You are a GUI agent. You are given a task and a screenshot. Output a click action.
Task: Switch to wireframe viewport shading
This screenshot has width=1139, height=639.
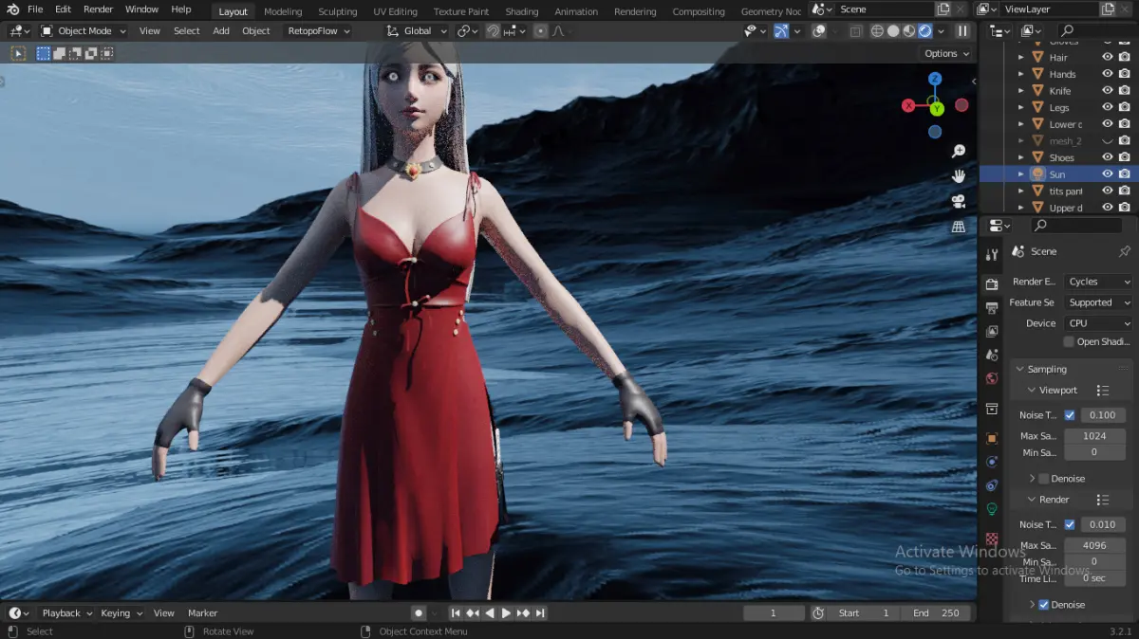pos(877,31)
